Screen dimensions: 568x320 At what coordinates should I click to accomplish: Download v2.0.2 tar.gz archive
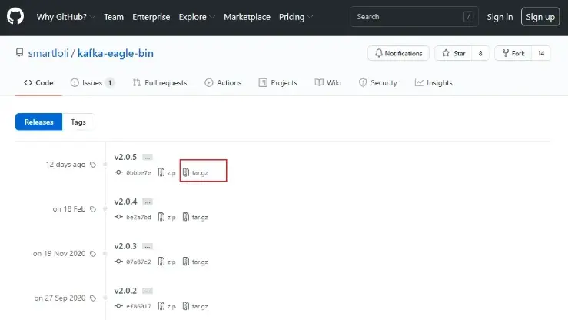195,306
